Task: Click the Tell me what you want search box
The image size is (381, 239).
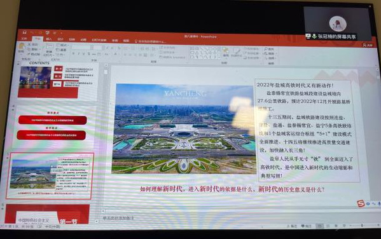Action: pyautogui.click(x=150, y=41)
